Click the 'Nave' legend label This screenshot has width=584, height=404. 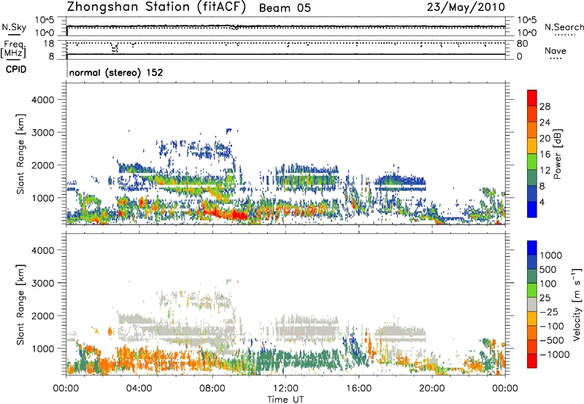[556, 50]
